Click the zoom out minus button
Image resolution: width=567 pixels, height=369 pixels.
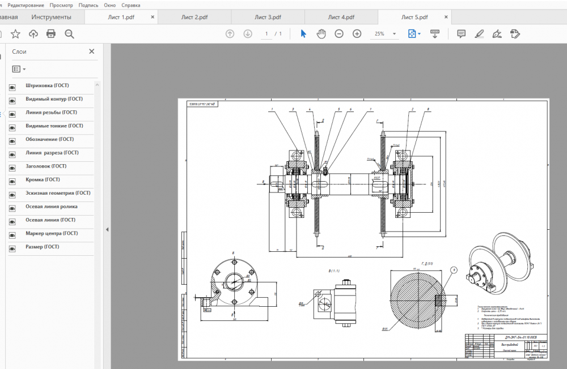(339, 34)
